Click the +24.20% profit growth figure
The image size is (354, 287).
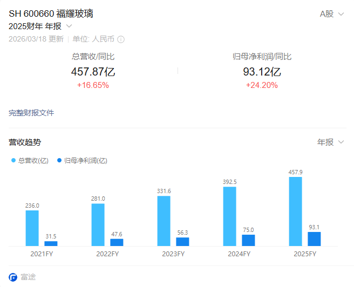tap(262, 85)
